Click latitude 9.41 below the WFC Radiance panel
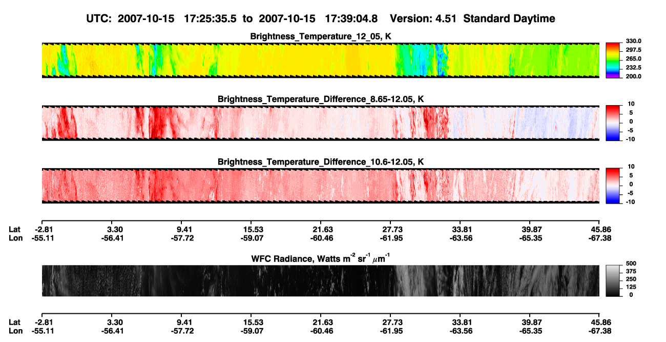This screenshot has width=666, height=342. pos(183,322)
